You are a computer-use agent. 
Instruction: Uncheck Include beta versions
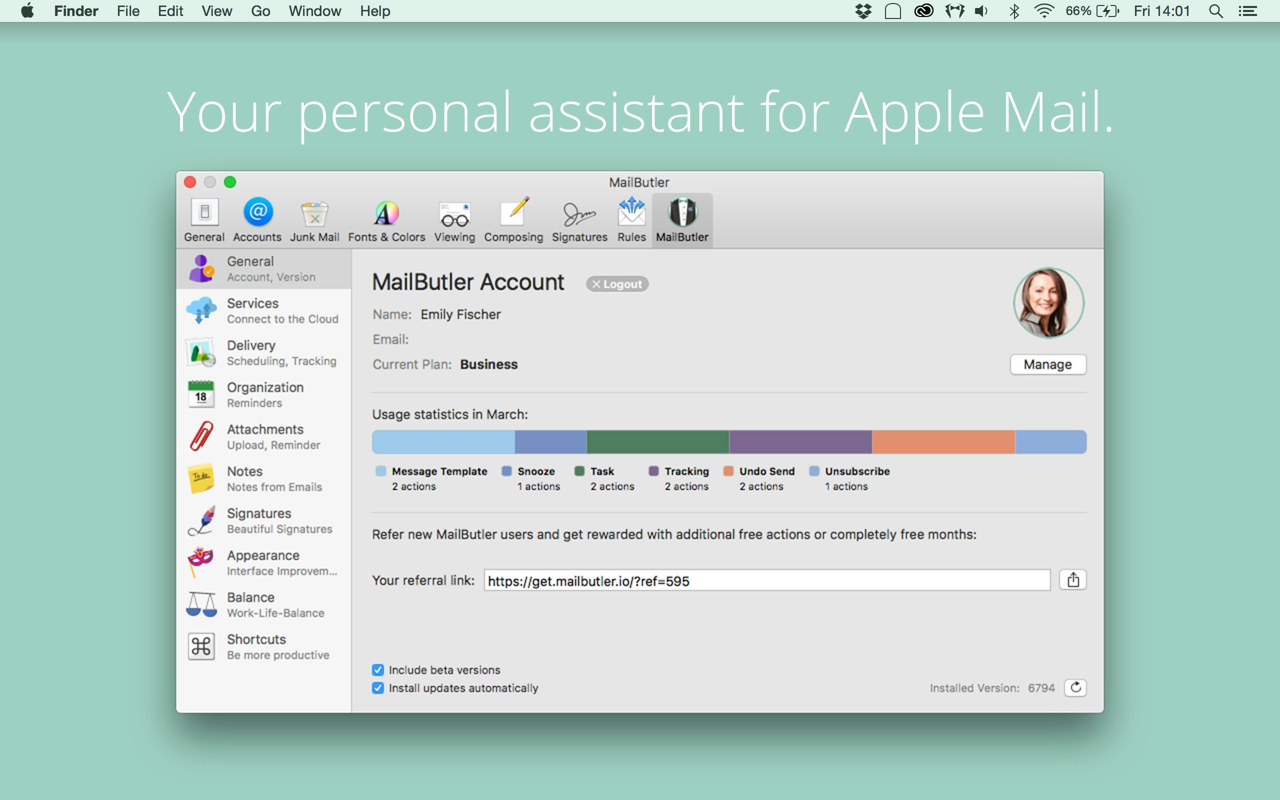[377, 670]
